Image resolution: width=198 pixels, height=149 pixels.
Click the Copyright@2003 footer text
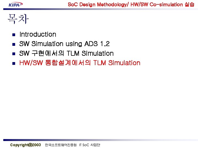[x=26, y=145]
